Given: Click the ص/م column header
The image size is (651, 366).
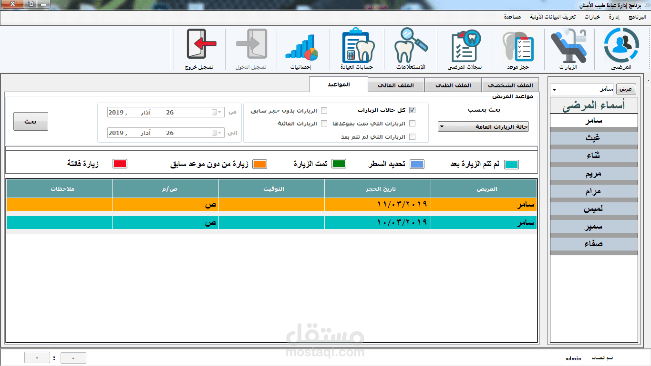Looking at the screenshot, I should click(165, 188).
